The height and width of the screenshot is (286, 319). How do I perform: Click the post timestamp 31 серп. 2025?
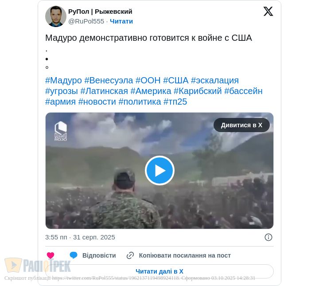[94, 237]
